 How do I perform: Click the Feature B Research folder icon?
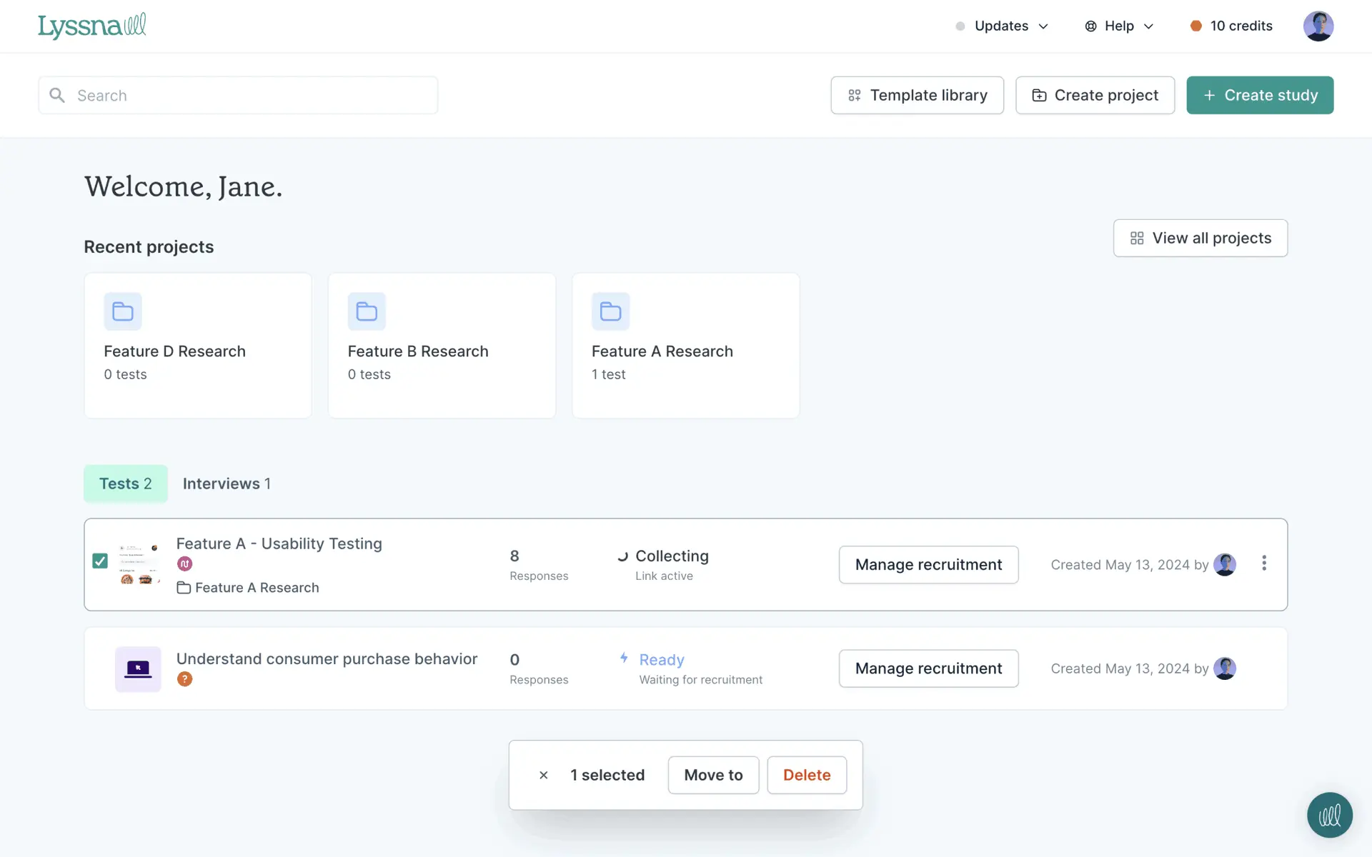[367, 311]
